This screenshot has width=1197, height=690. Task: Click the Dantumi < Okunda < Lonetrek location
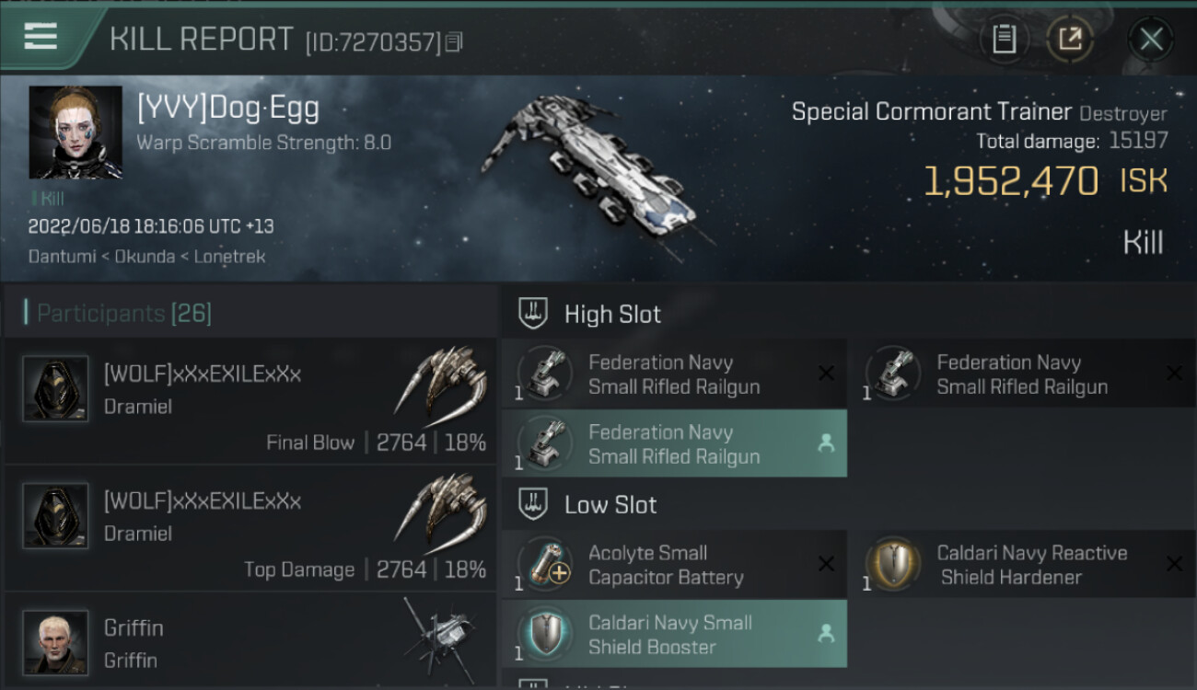click(x=147, y=257)
